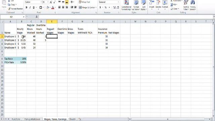This screenshot has height=121, width=215.
Task: Apply Percent Style format
Action: tap(105, 7)
